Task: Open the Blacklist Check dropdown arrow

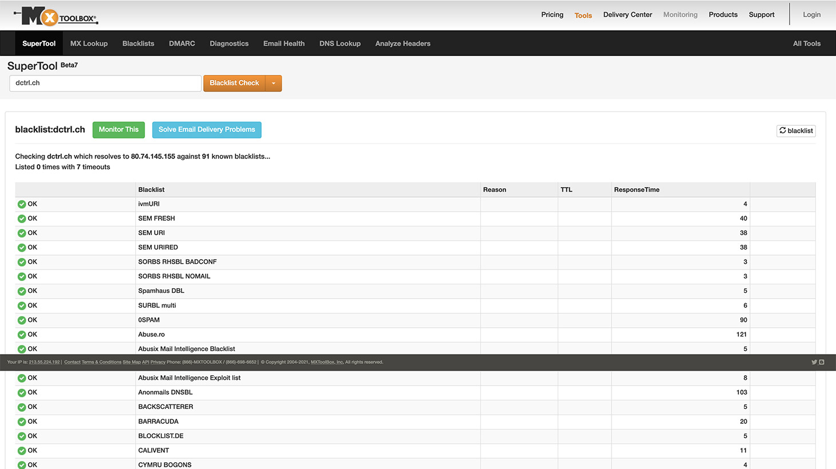Action: 274,84
